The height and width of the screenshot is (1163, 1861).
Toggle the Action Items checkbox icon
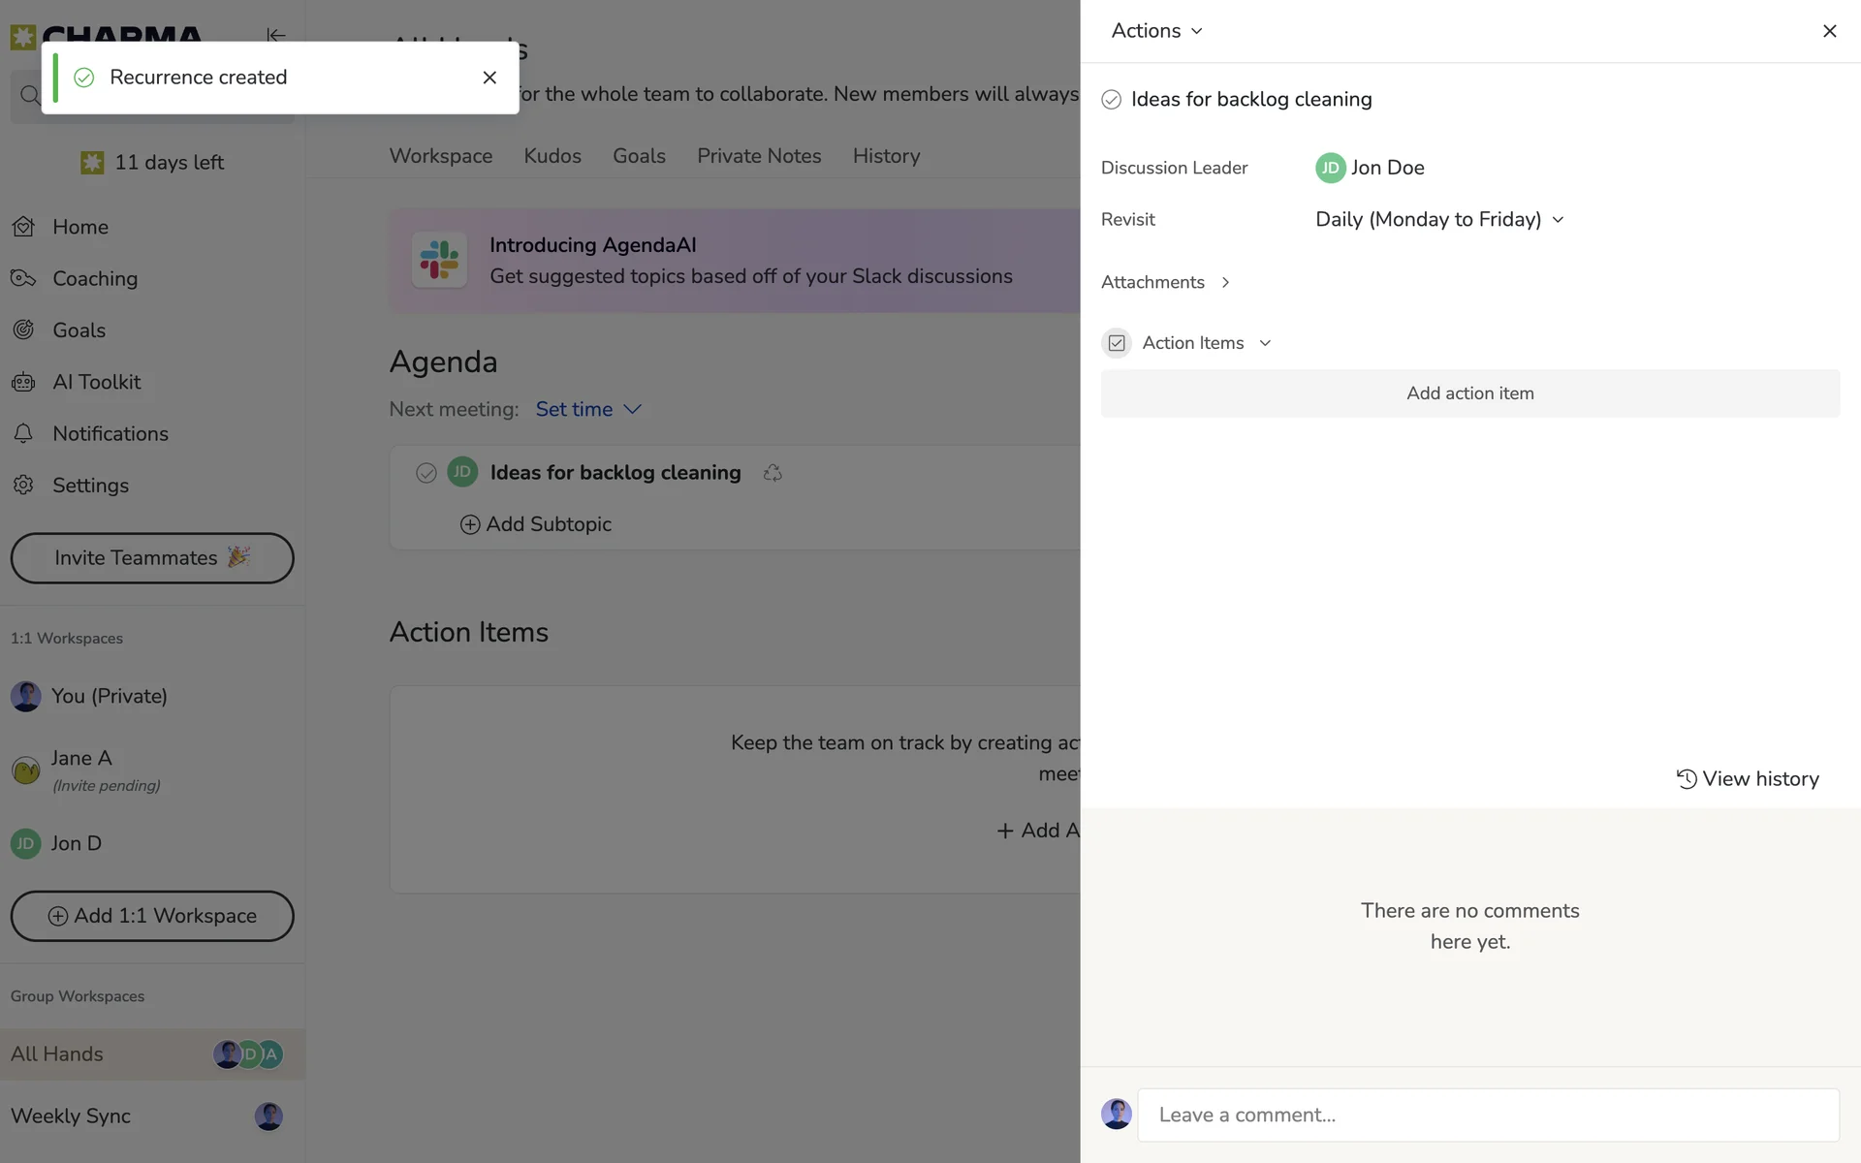(1117, 343)
